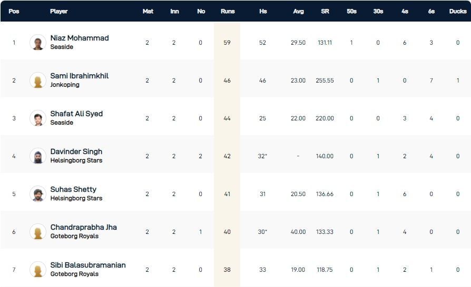Sort table by Avg column header

pyautogui.click(x=299, y=11)
